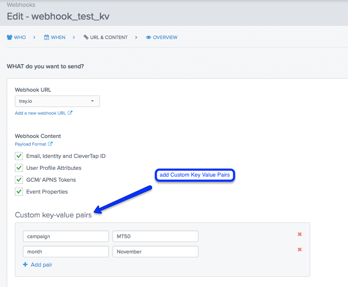
Task: Remove the campaign key-value pair
Action: 300,234
